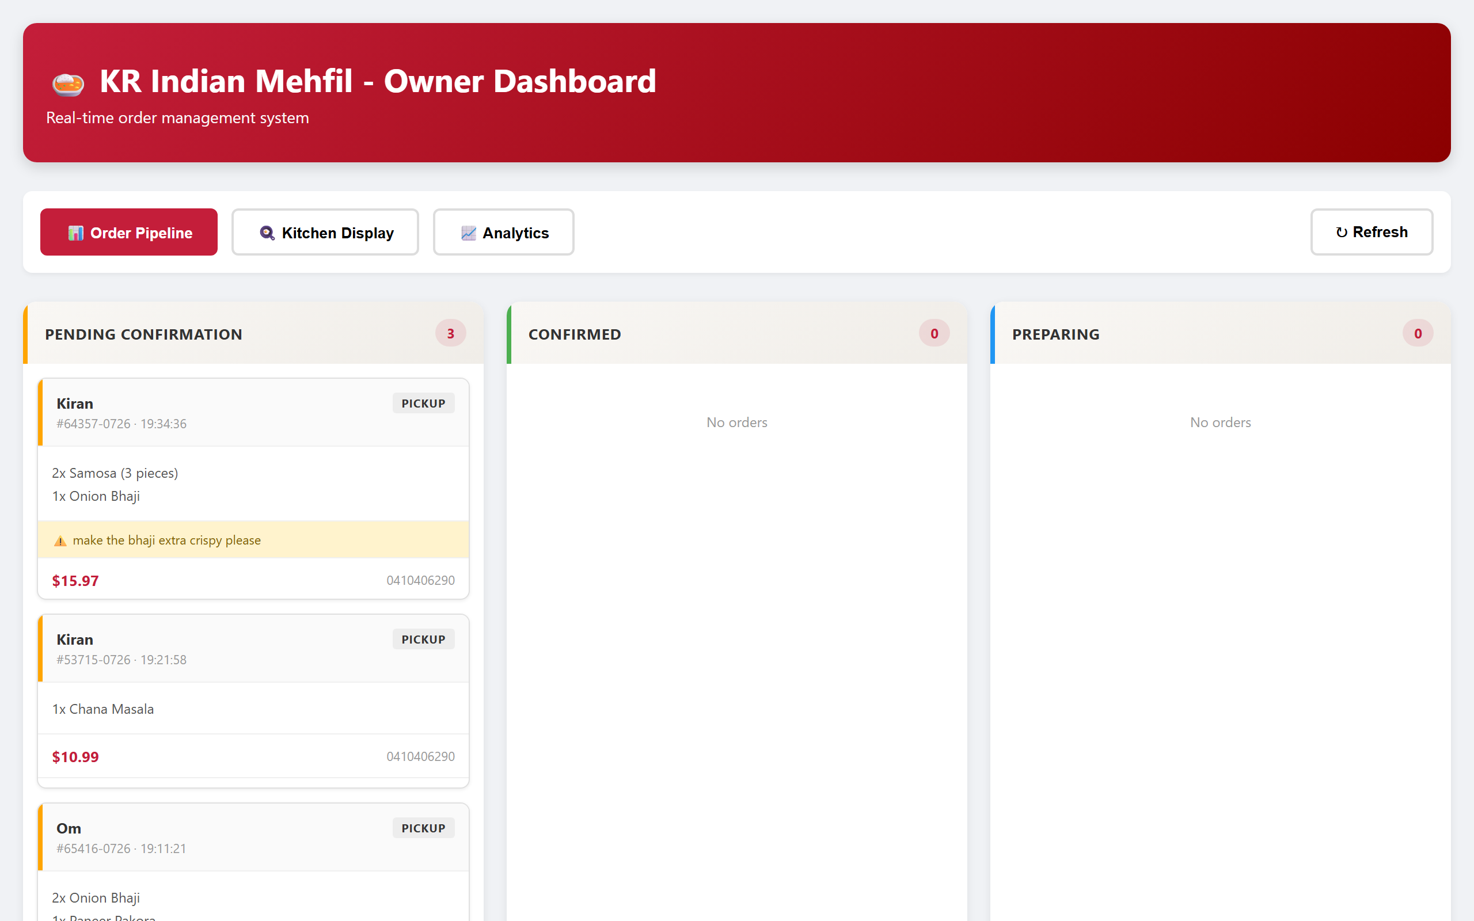This screenshot has width=1474, height=921.
Task: Click the $15.97 order total
Action: click(75, 581)
